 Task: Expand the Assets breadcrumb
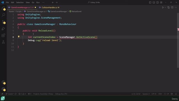[11, 11]
